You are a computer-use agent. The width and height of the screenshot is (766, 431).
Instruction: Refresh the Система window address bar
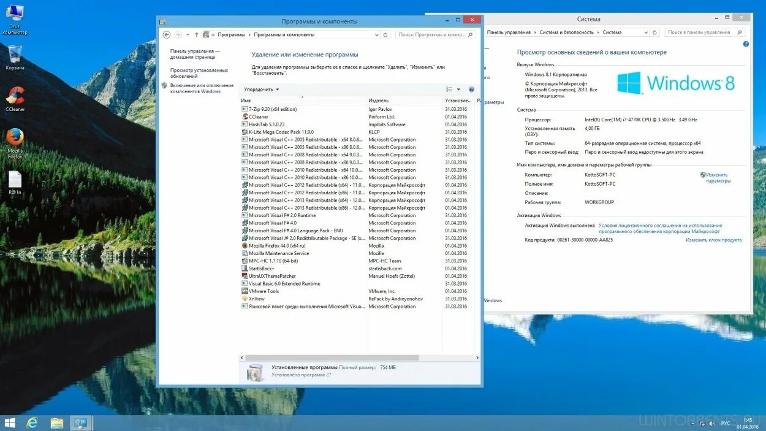654,32
